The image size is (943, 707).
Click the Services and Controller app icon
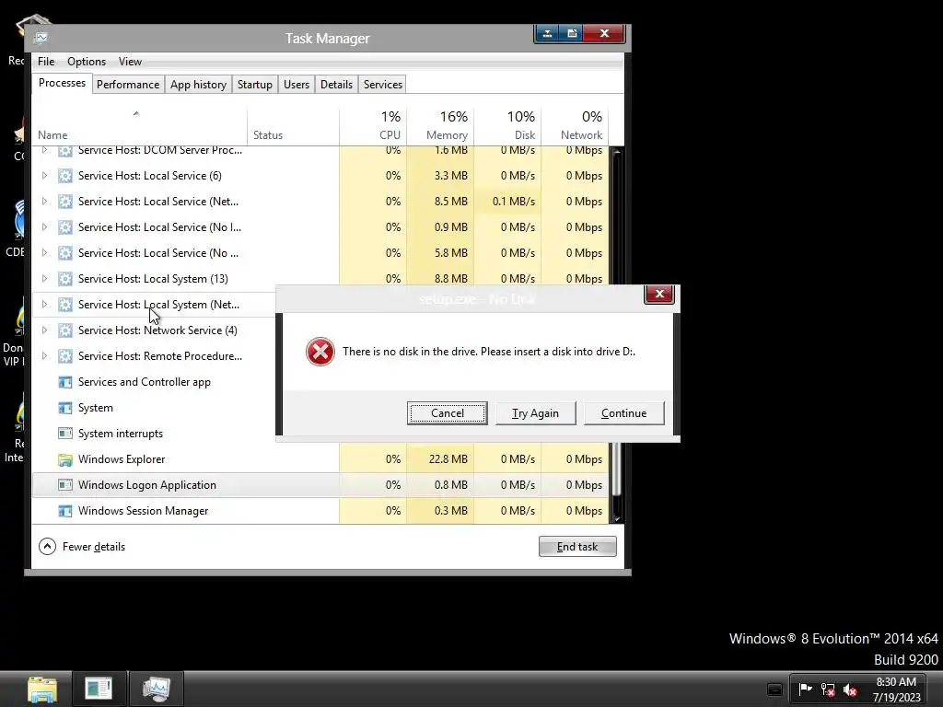(65, 382)
